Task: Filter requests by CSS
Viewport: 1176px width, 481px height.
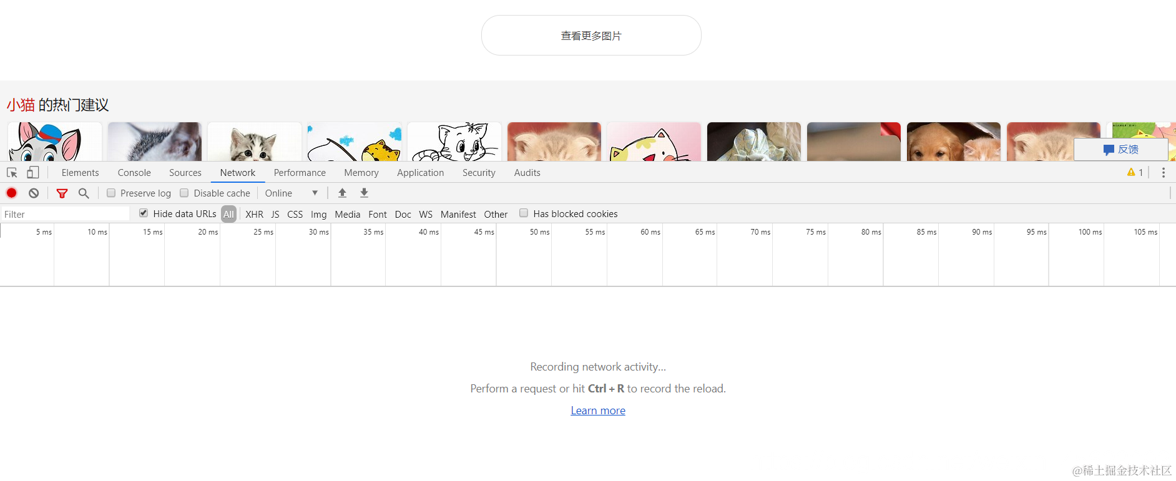Action: (x=295, y=214)
